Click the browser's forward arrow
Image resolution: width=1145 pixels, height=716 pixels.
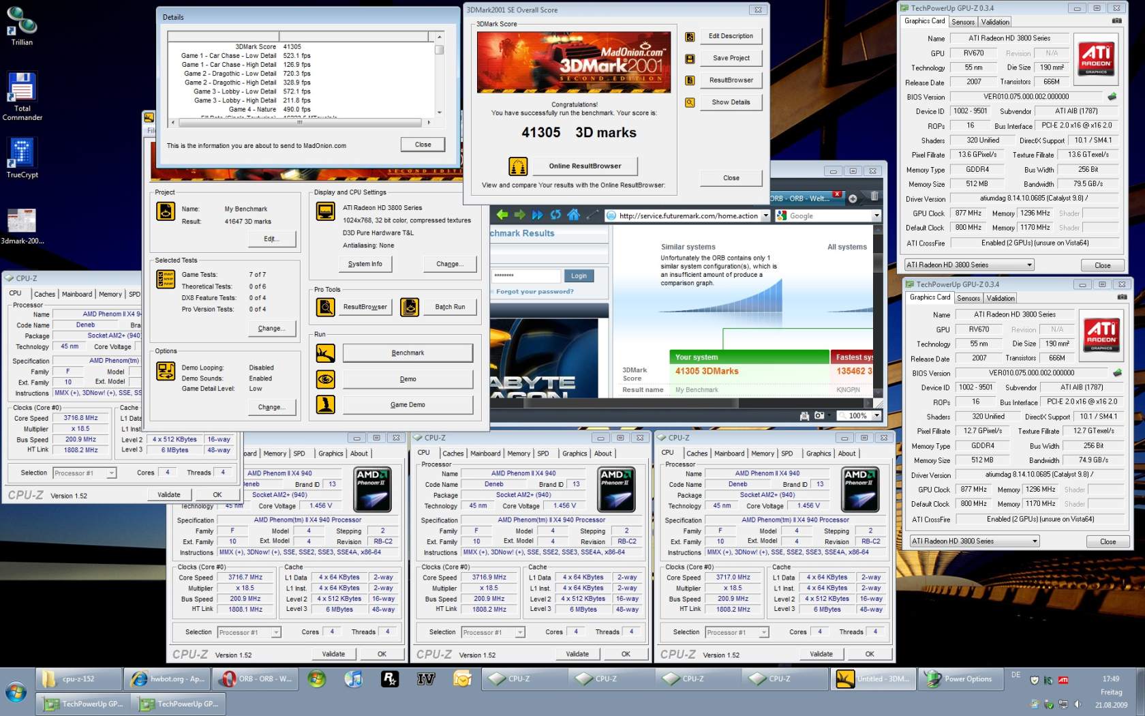[x=520, y=215]
